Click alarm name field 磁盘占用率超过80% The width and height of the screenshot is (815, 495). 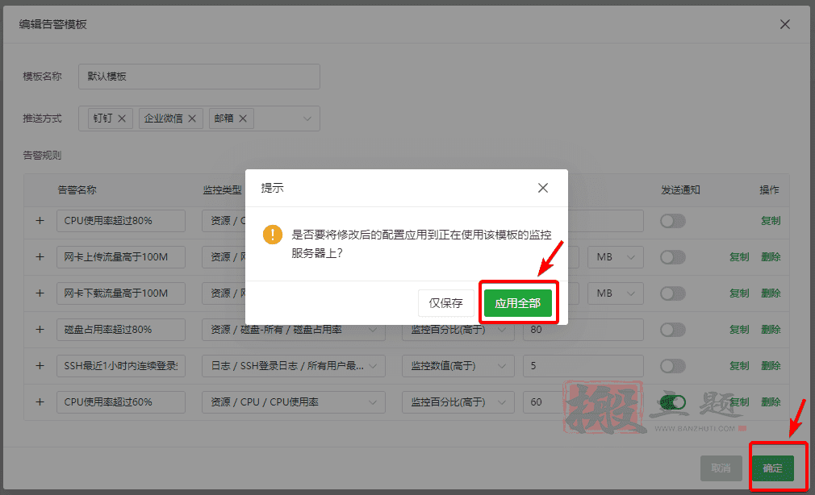tap(121, 330)
